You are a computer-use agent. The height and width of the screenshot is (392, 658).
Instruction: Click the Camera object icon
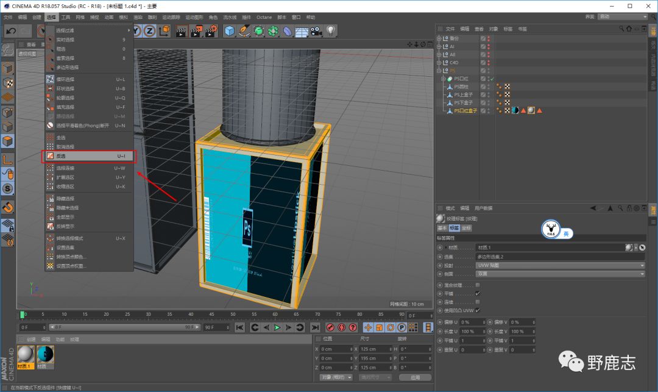[x=316, y=30]
